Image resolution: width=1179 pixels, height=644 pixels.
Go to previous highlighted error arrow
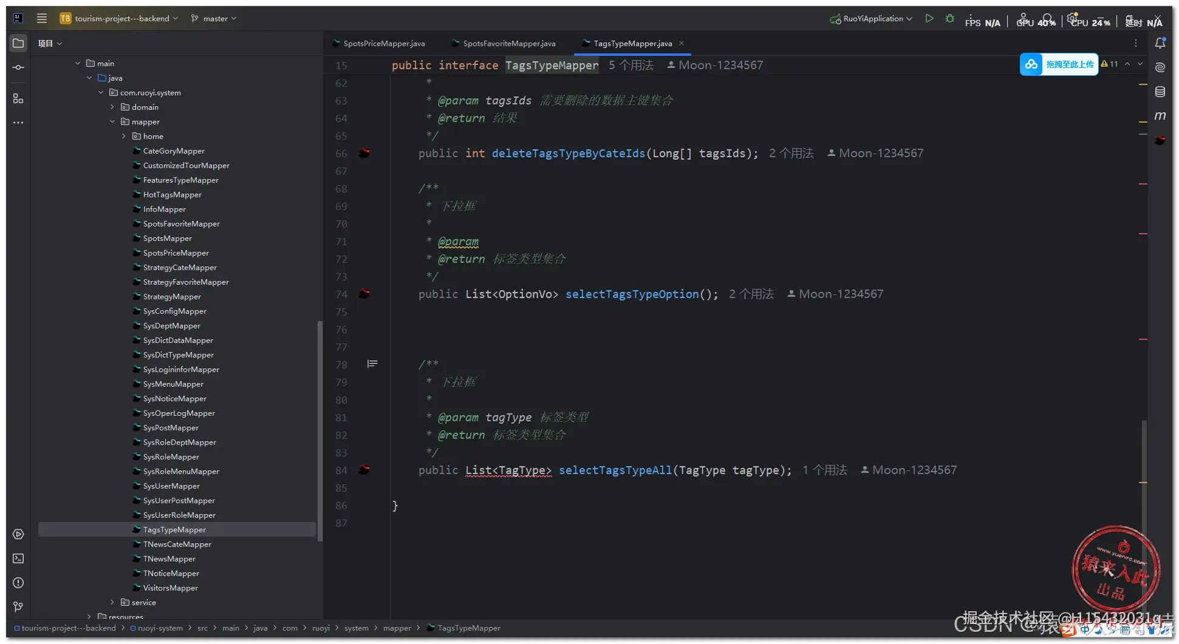coord(1127,64)
